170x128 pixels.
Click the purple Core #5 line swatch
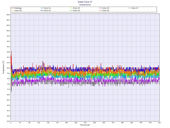pyautogui.click(x=100, y=8)
